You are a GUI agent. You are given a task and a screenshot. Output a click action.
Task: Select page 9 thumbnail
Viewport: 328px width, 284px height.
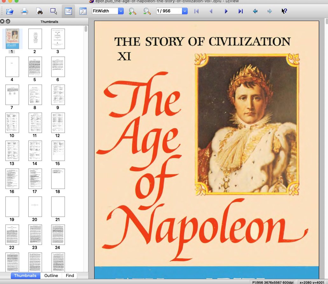pyautogui.click(x=58, y=95)
